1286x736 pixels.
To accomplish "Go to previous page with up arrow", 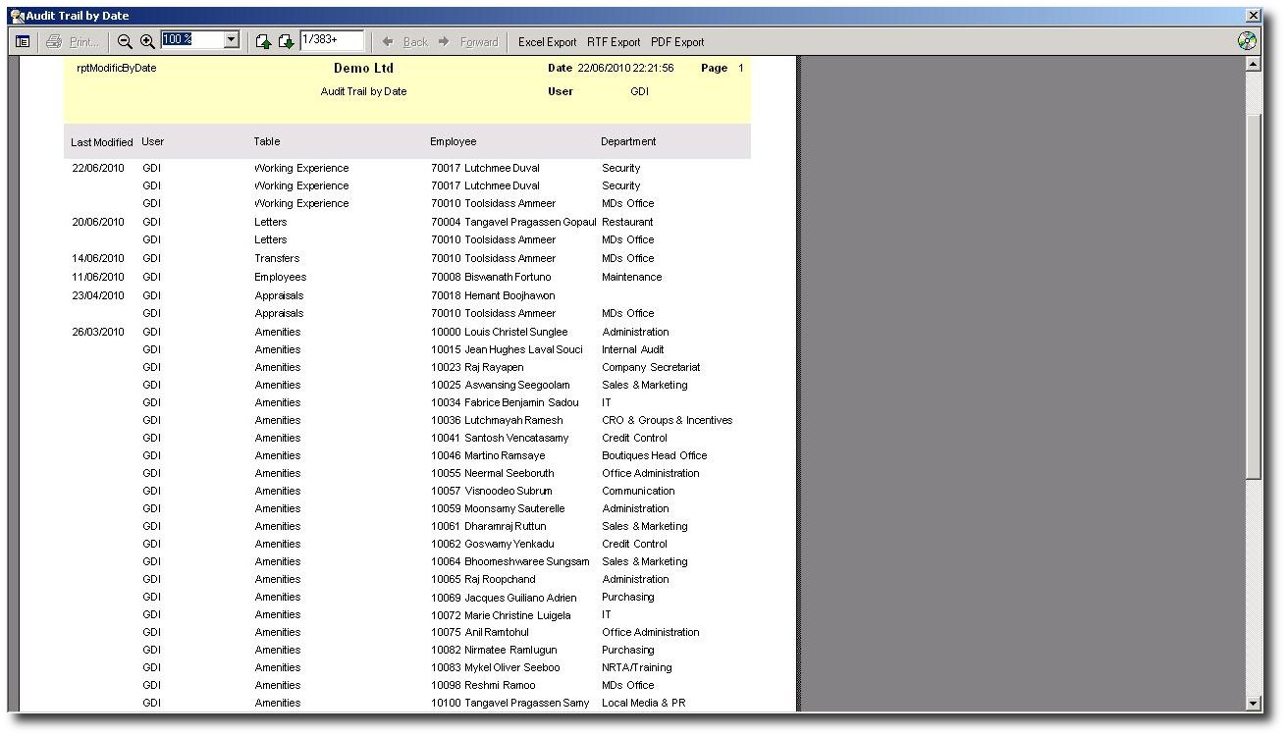I will coord(263,41).
